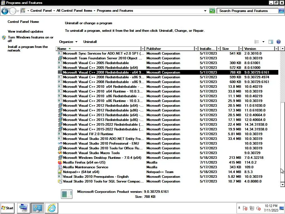
Task: Click the scrollbar down arrow
Action: (282, 184)
